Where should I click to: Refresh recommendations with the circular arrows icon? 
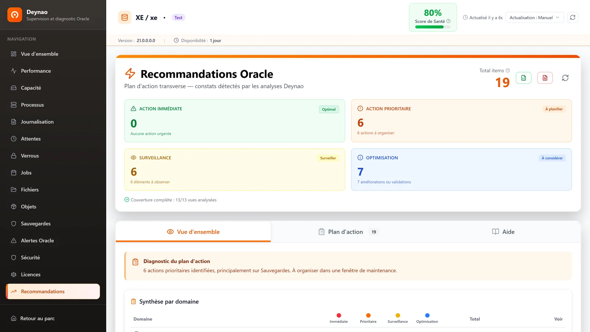tap(565, 78)
